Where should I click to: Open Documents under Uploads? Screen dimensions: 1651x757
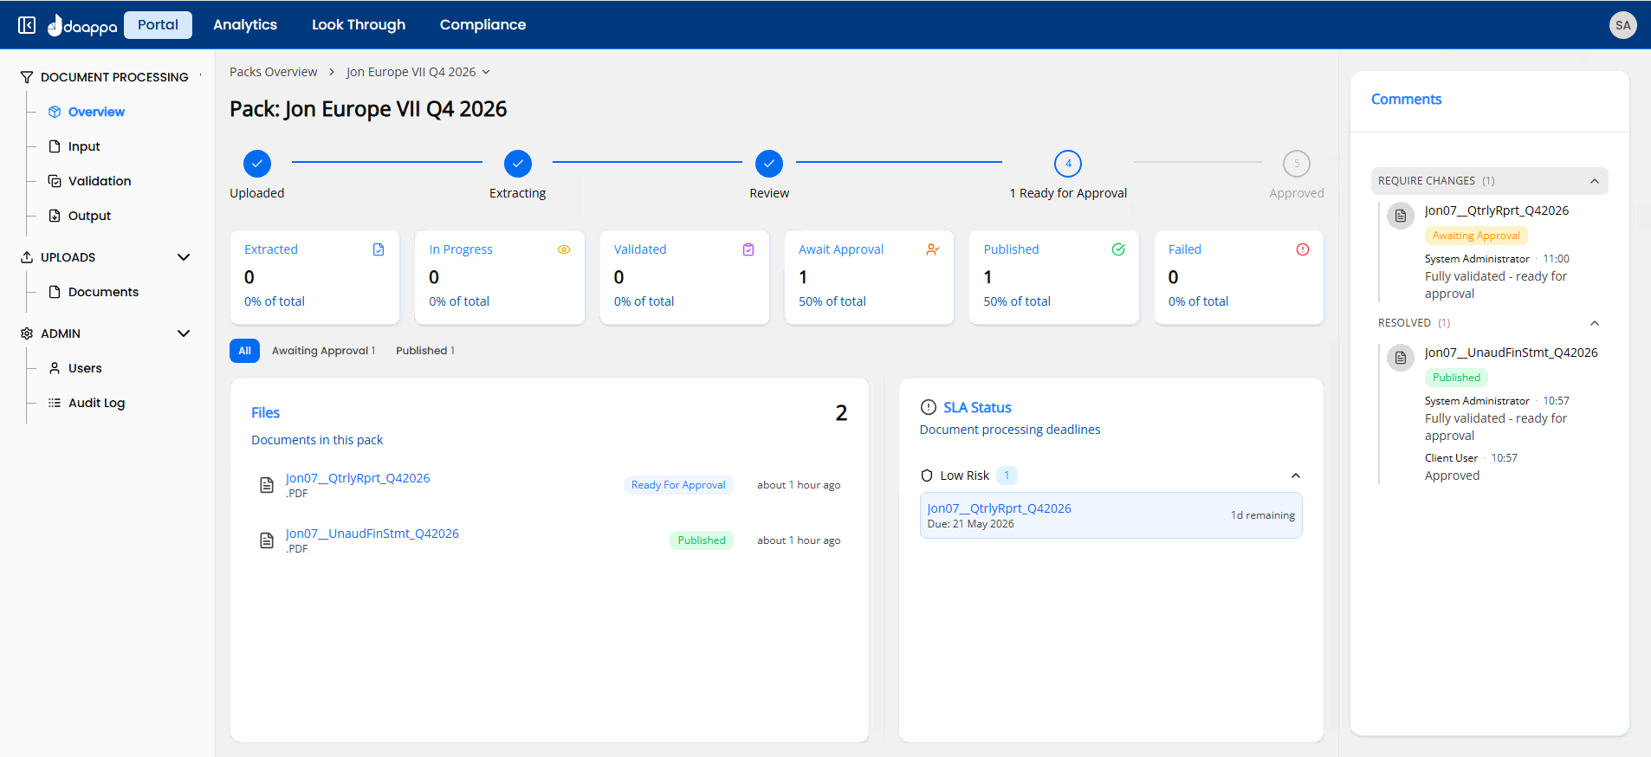click(x=103, y=292)
